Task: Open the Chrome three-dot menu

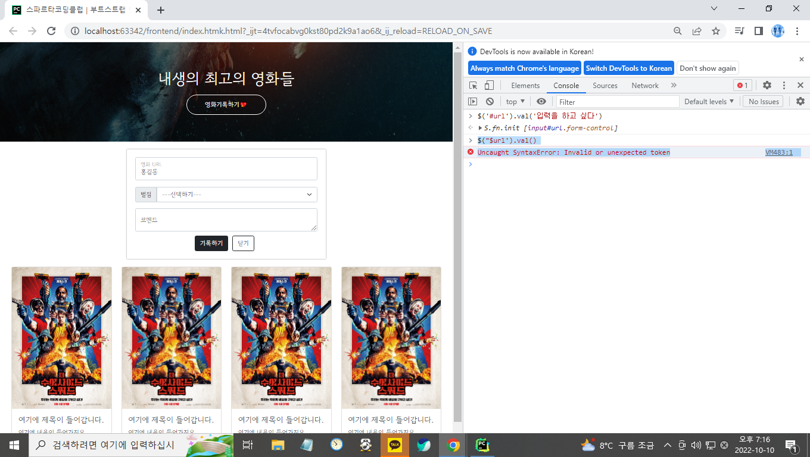Action: 797,31
